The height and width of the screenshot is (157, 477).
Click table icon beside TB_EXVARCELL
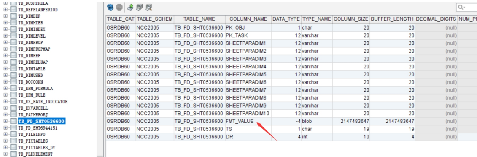(x=13, y=108)
